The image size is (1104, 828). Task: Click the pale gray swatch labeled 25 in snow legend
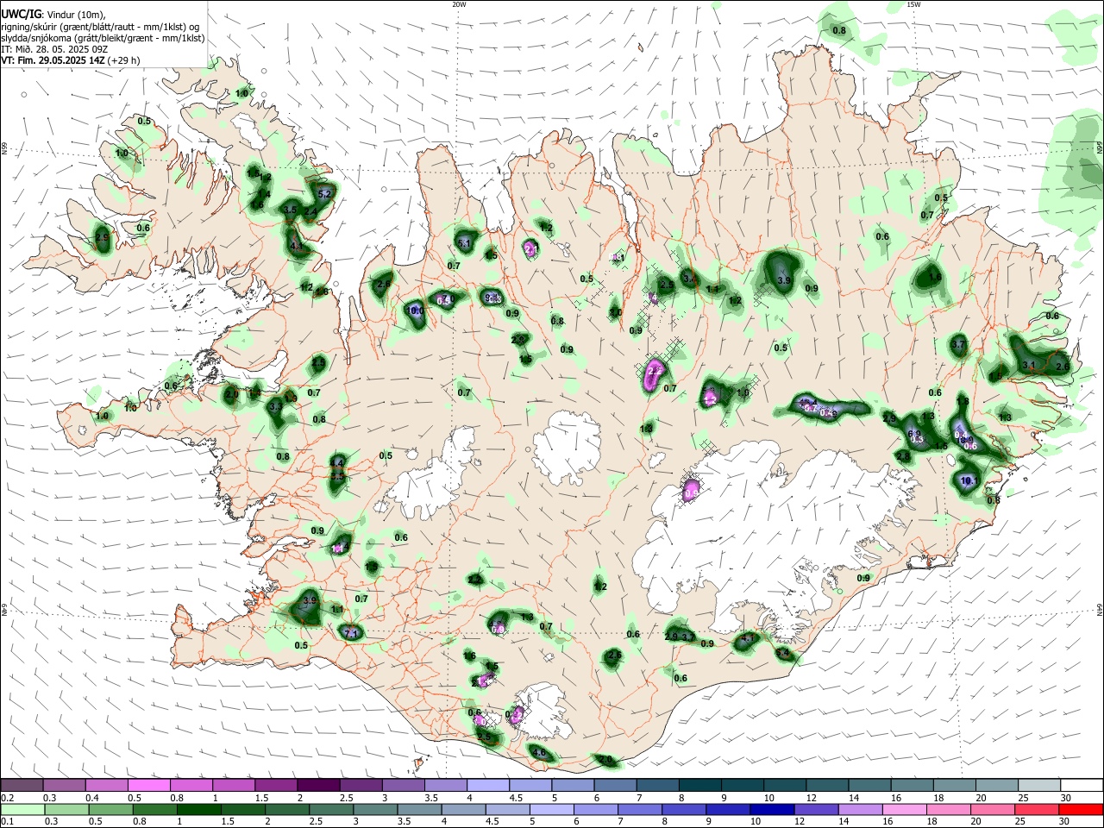[1038, 785]
